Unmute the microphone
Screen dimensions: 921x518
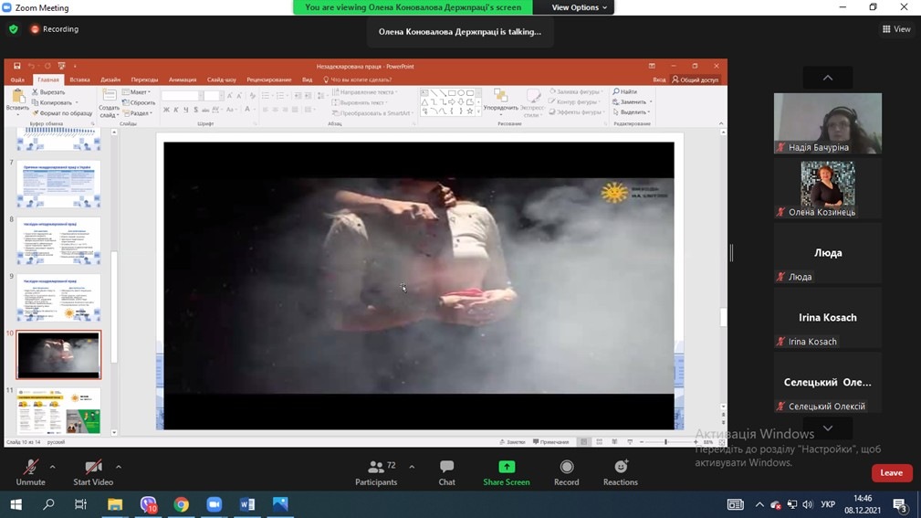tap(30, 471)
